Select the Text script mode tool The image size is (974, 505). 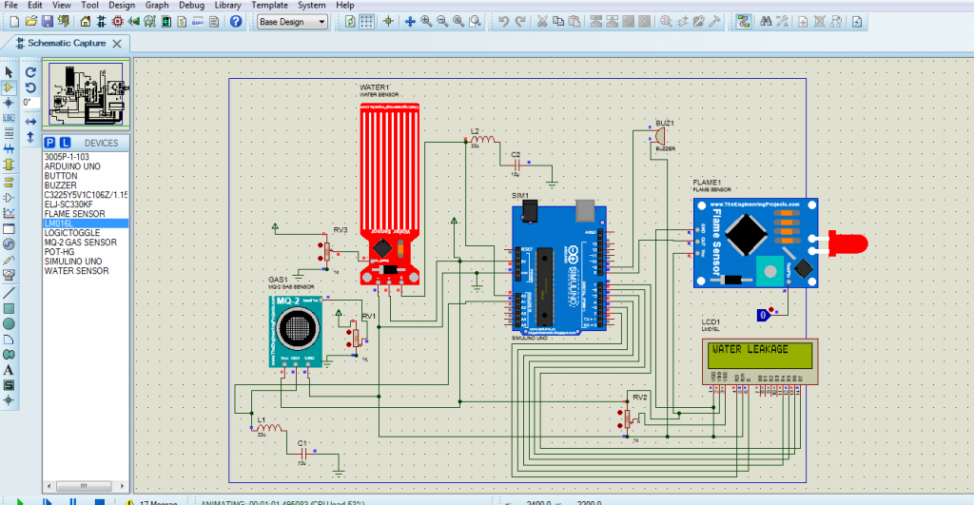click(9, 133)
